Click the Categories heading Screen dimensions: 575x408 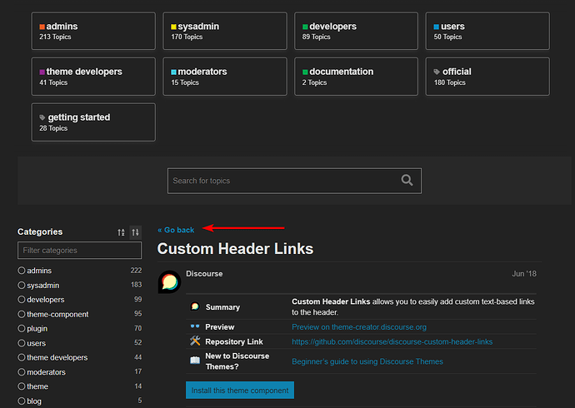click(x=40, y=231)
